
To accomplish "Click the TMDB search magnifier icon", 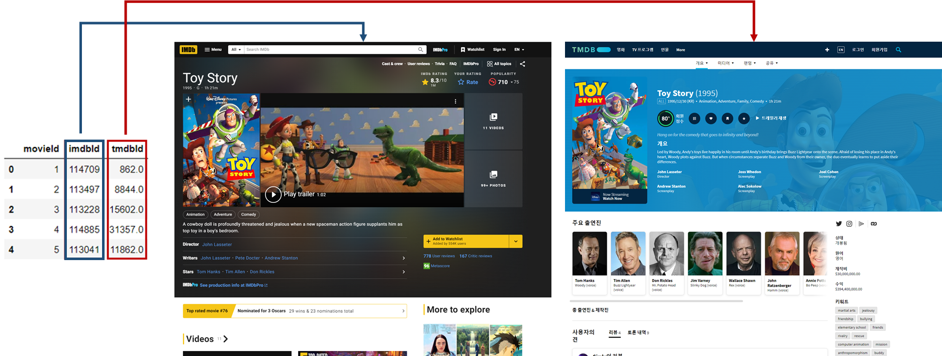I will tap(898, 50).
